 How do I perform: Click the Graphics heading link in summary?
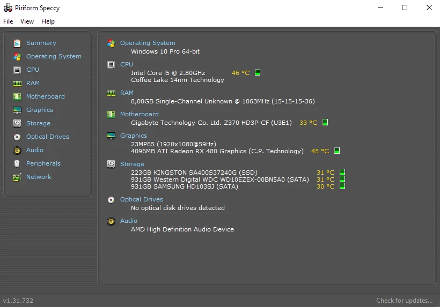[134, 136]
